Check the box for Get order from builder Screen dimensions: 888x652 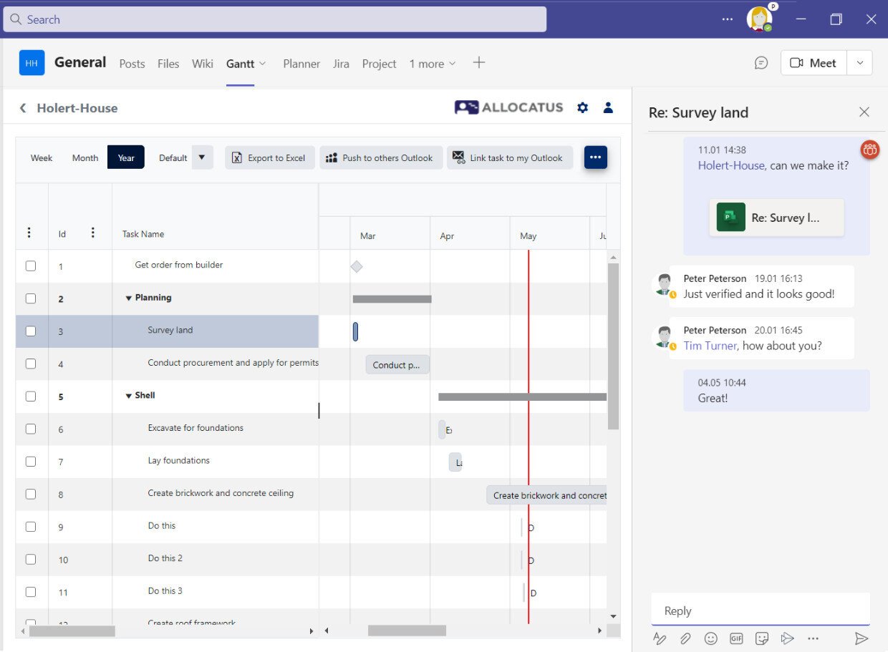pos(31,266)
